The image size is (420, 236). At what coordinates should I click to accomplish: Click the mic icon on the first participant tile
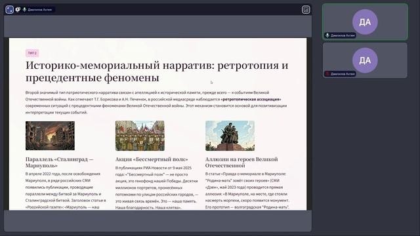[x=327, y=35]
